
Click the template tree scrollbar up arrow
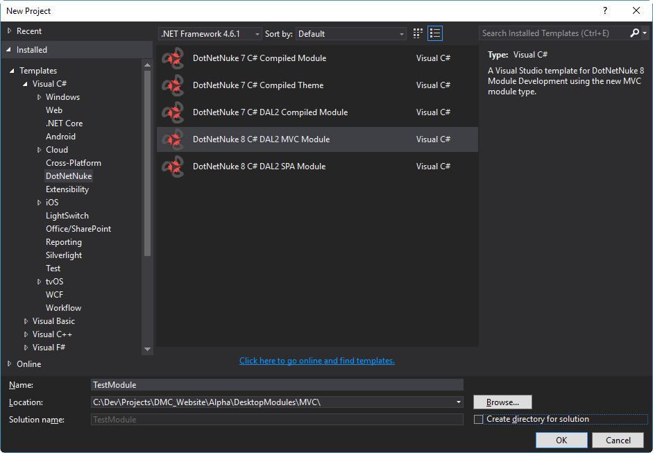tap(147, 65)
